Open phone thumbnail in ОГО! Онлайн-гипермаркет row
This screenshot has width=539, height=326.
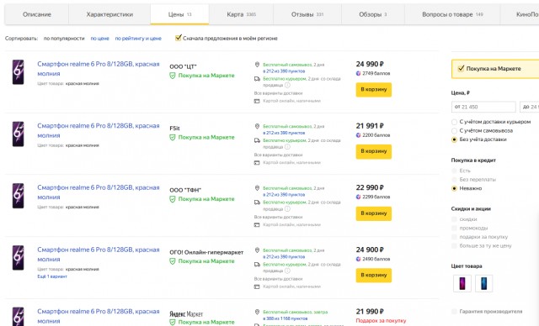(x=19, y=258)
